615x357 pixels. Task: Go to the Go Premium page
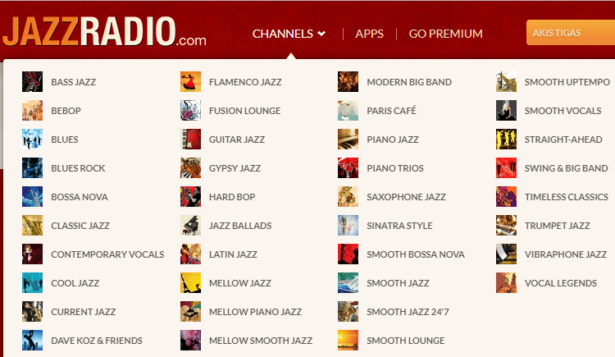point(445,34)
